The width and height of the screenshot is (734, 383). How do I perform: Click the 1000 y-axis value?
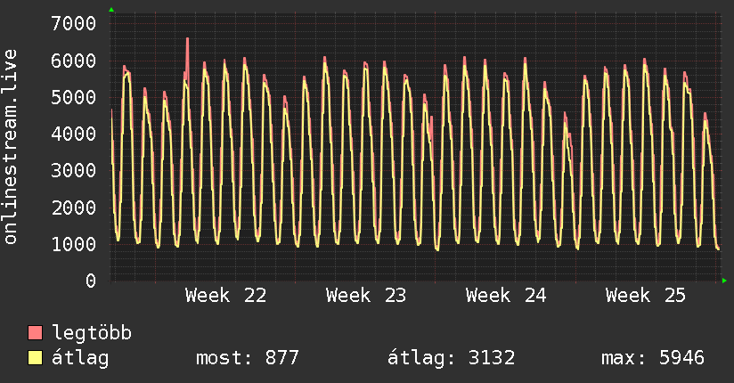[74, 244]
